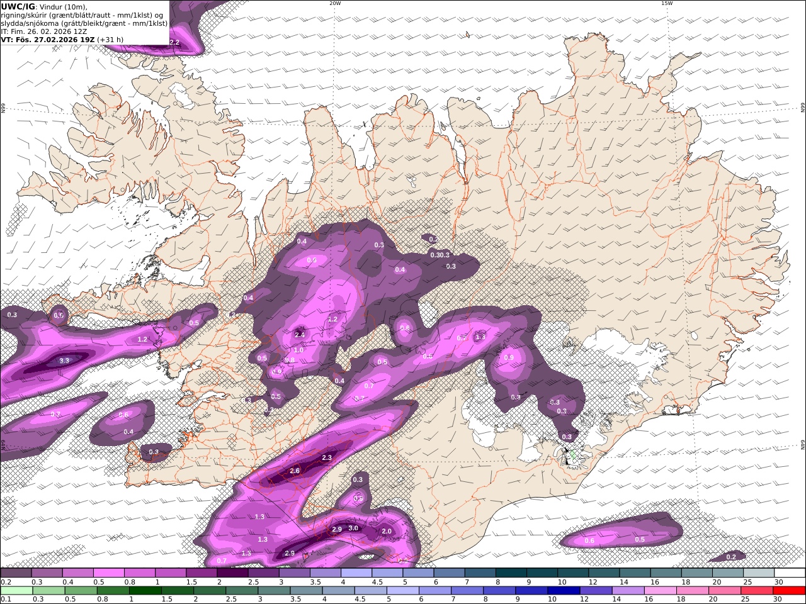Click the dark green swatch between 1 and 1.5
The height and width of the screenshot is (604, 806).
(x=145, y=591)
